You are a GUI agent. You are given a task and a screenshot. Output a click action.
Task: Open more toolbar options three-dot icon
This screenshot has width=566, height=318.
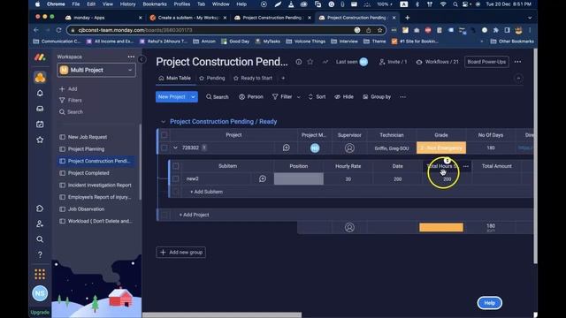[403, 96]
